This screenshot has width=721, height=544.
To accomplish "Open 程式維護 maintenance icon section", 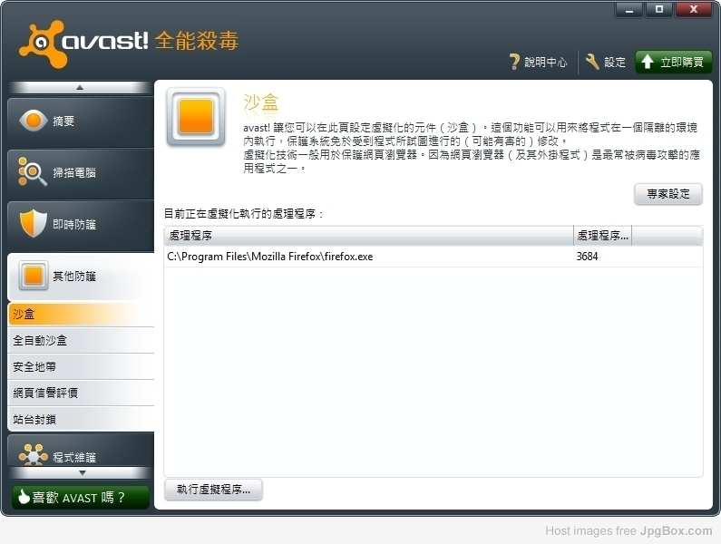I will (34, 454).
